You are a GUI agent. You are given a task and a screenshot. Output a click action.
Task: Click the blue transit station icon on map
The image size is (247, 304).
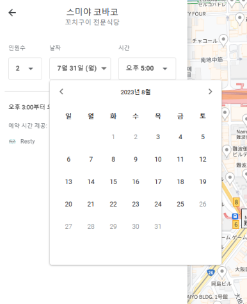coord(235,216)
